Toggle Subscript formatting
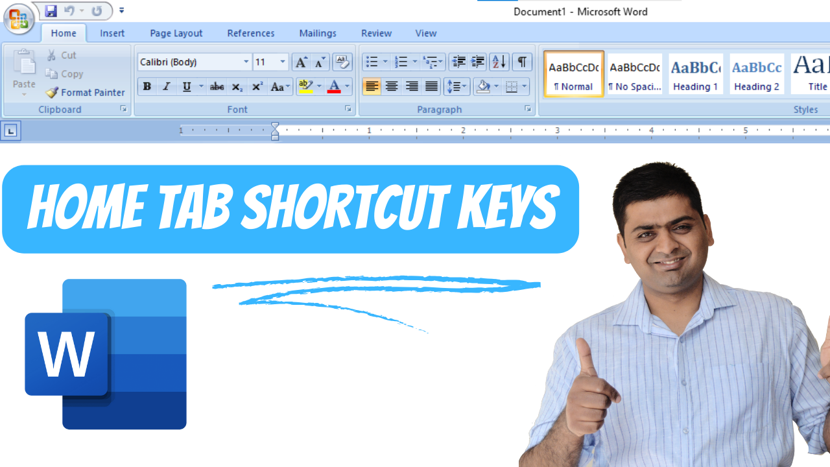The width and height of the screenshot is (830, 467). tap(237, 87)
